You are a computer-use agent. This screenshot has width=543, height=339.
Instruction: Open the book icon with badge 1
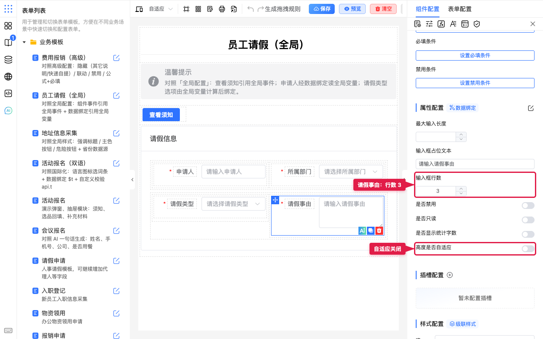click(8, 42)
